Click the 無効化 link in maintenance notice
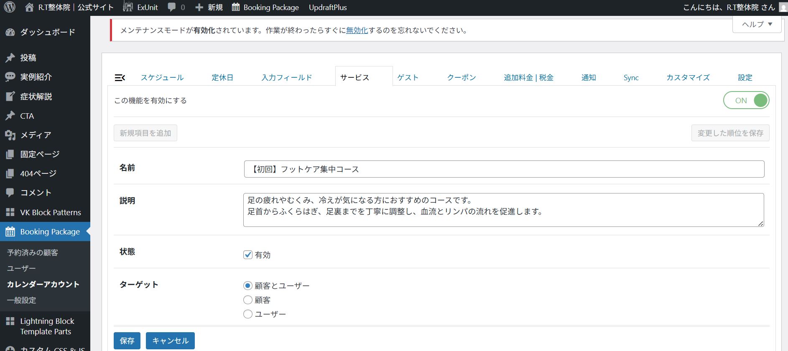The width and height of the screenshot is (788, 351). [x=357, y=31]
